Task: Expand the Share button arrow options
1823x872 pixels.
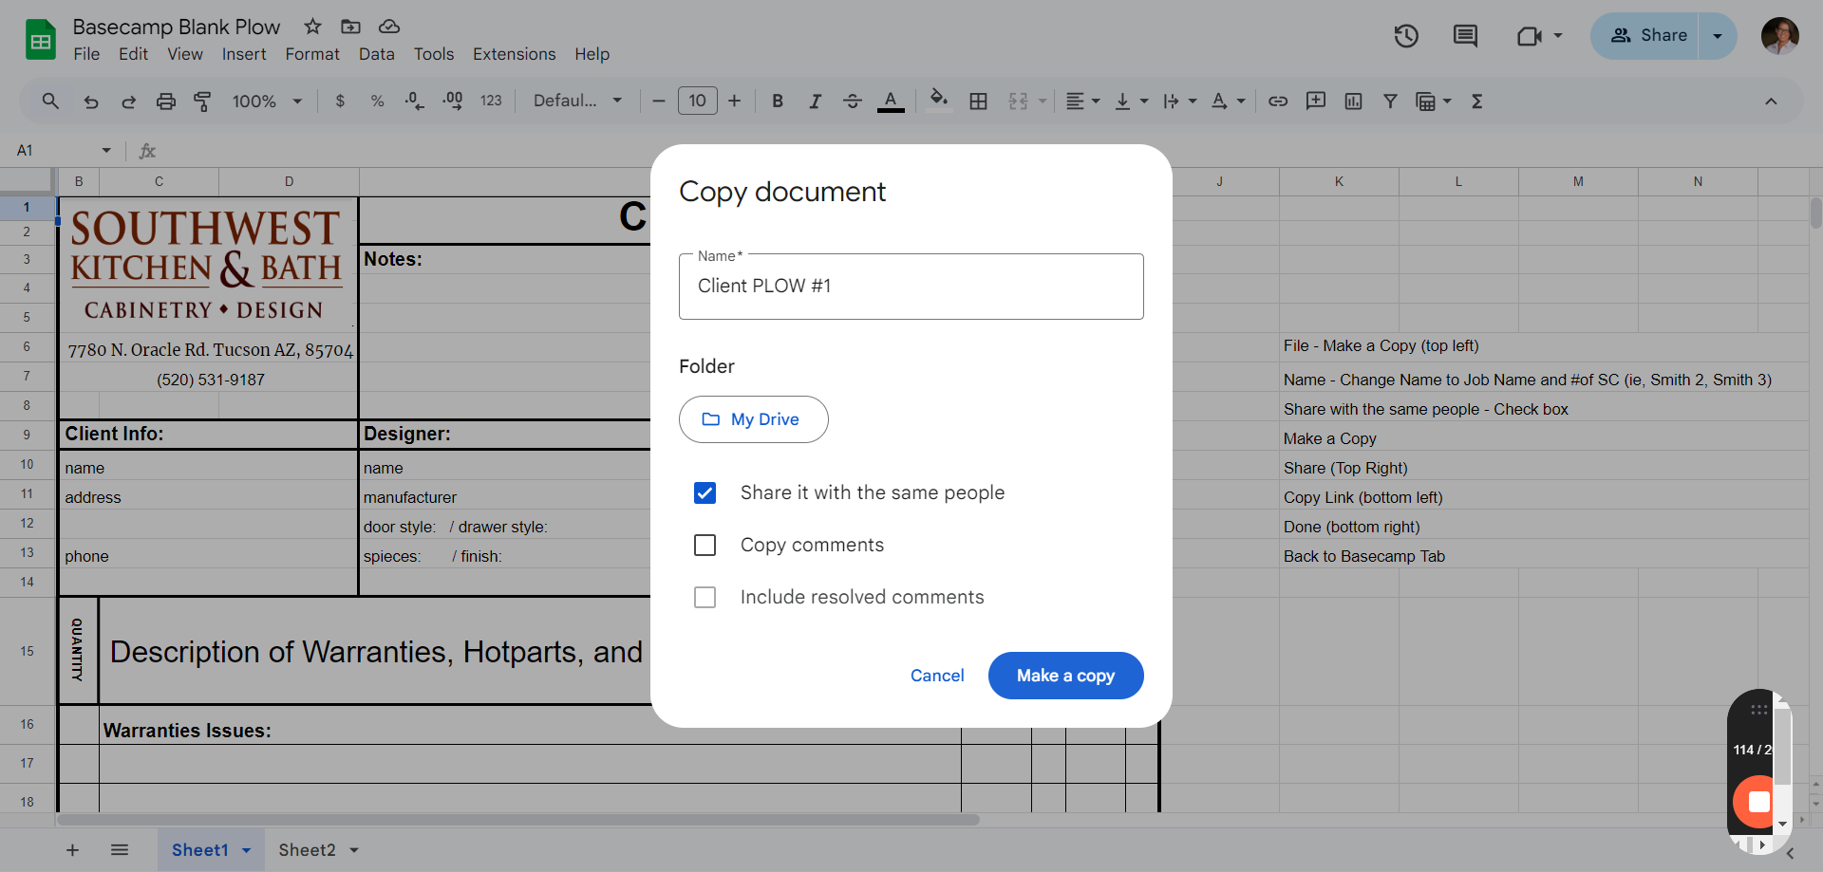Action: tap(1718, 36)
